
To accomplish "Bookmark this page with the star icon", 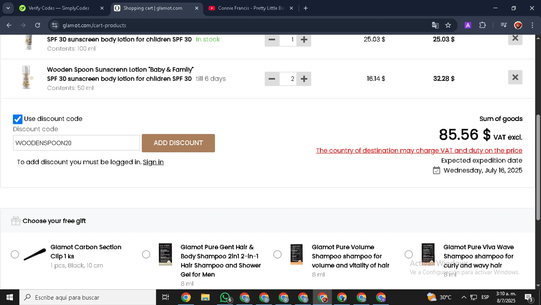I will click(x=448, y=25).
